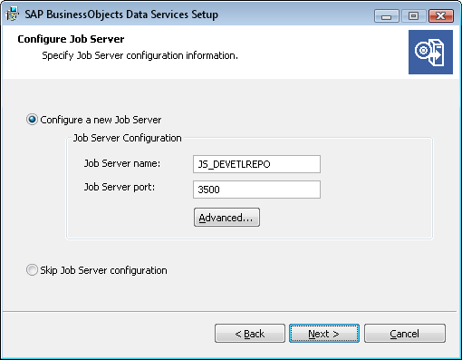The image size is (462, 360).
Task: Click the Configure Job Server heading
Action: point(71,39)
